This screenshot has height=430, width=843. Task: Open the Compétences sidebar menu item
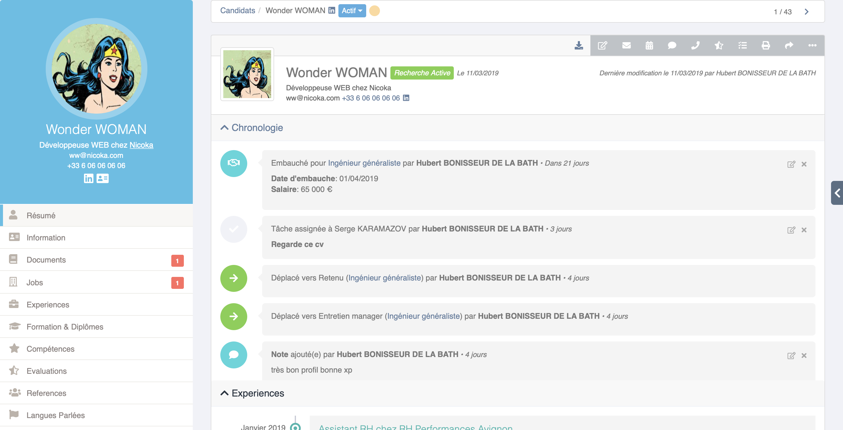click(x=97, y=349)
